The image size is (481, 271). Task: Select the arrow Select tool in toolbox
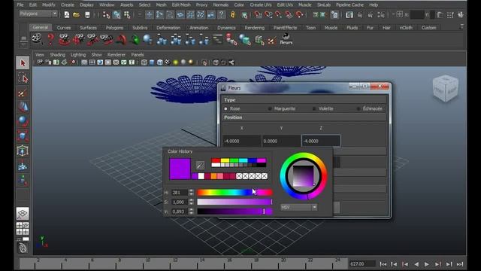pos(23,63)
